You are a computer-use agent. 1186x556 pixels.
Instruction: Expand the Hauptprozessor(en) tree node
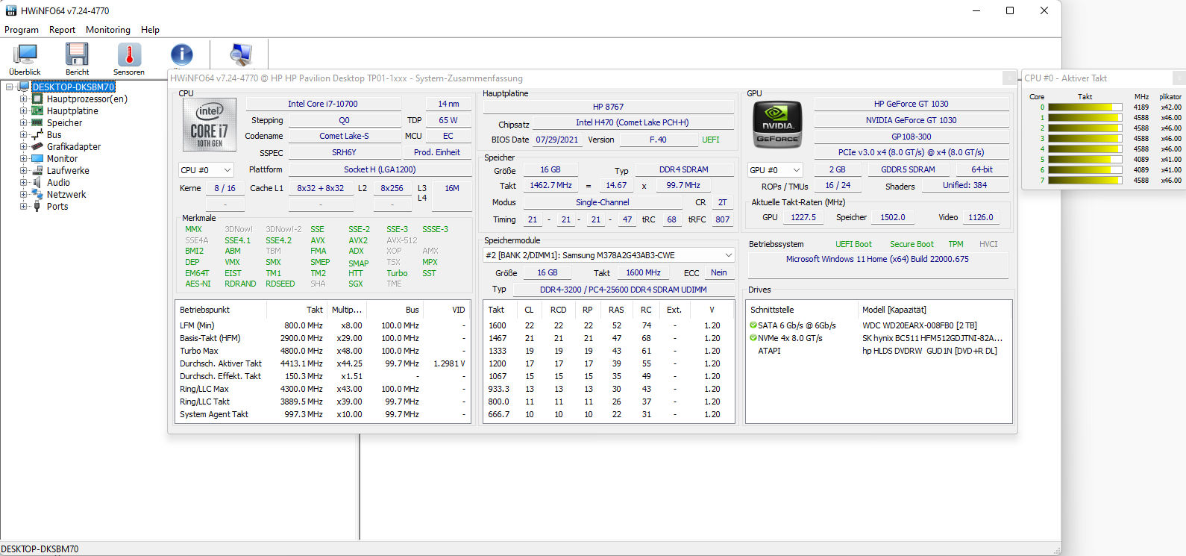(23, 99)
